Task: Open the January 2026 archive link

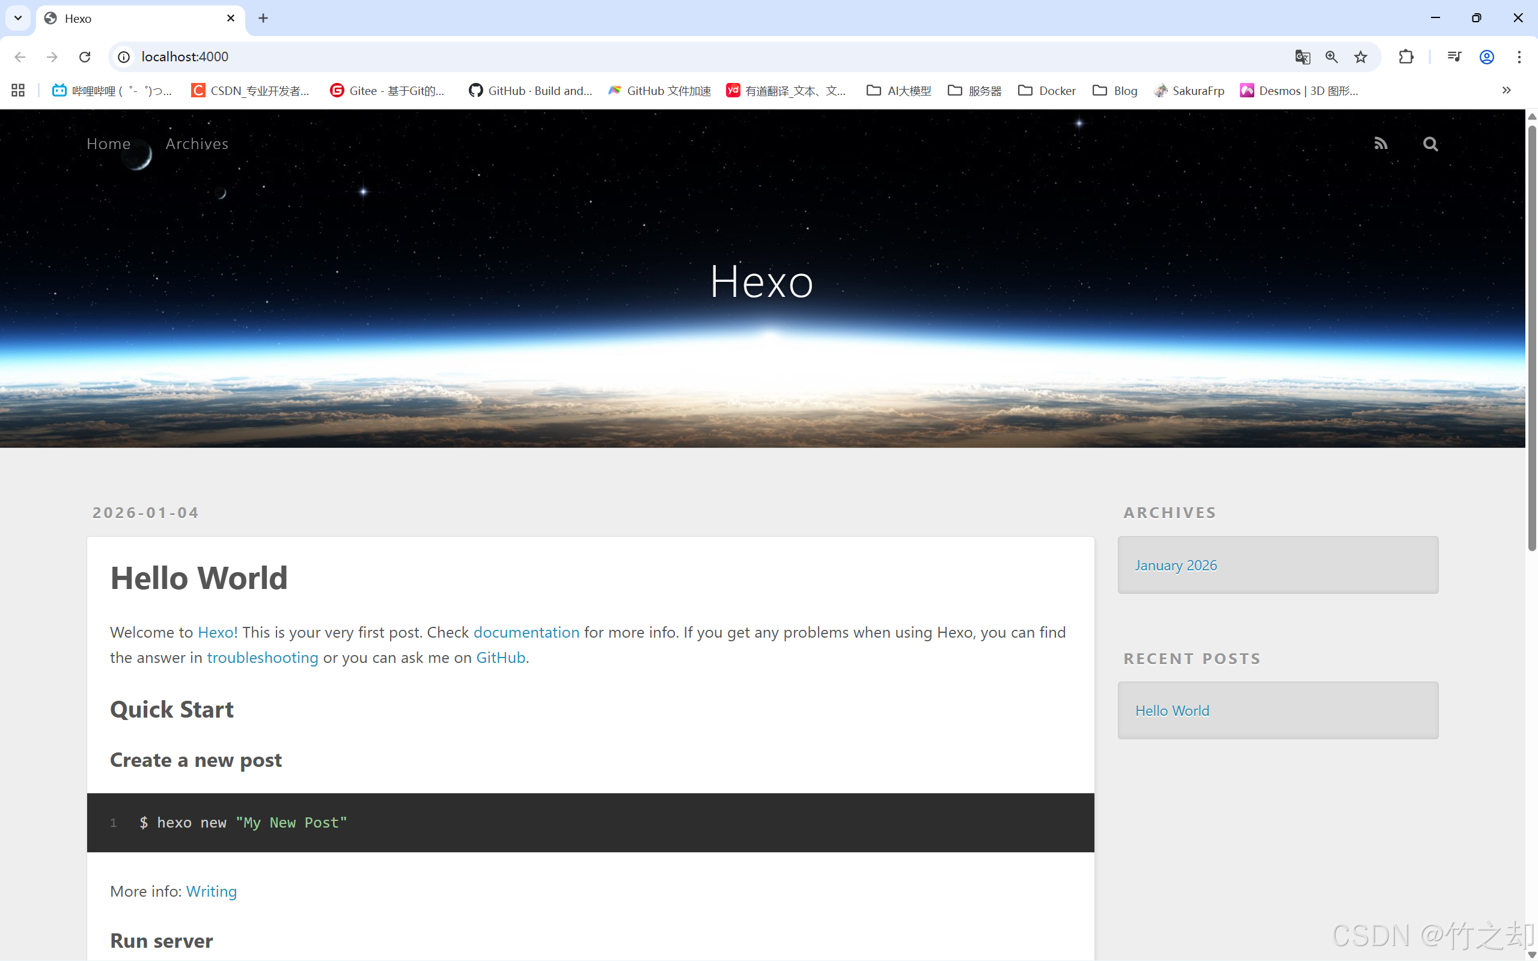Action: [x=1176, y=565]
